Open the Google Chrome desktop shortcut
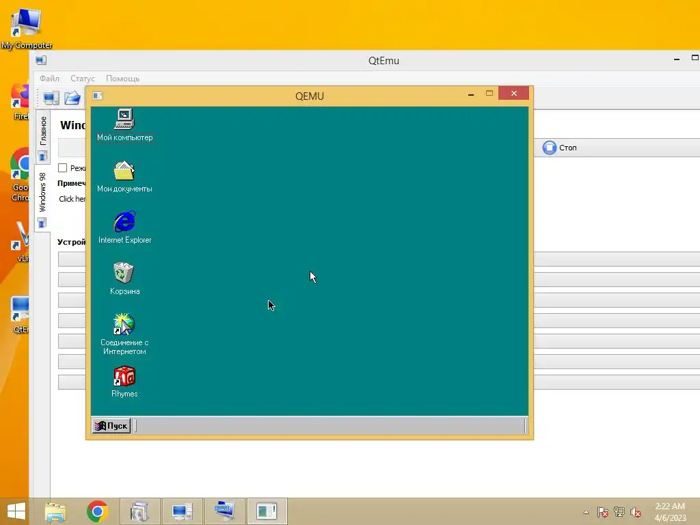Viewport: 700px width, 525px height. [x=20, y=175]
